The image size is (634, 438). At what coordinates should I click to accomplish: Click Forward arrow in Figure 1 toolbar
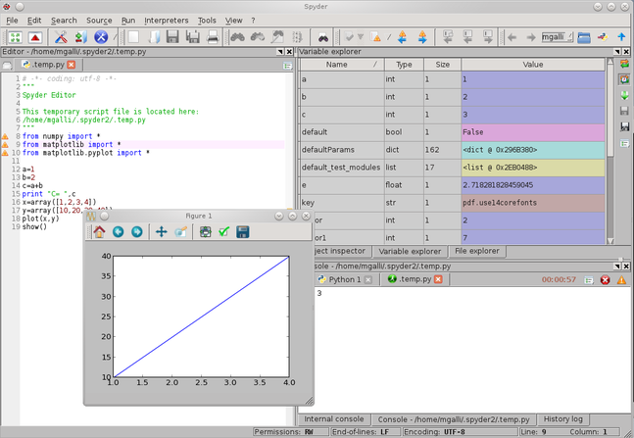point(136,232)
